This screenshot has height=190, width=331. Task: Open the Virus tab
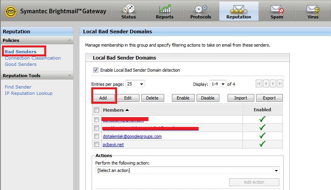313,11
